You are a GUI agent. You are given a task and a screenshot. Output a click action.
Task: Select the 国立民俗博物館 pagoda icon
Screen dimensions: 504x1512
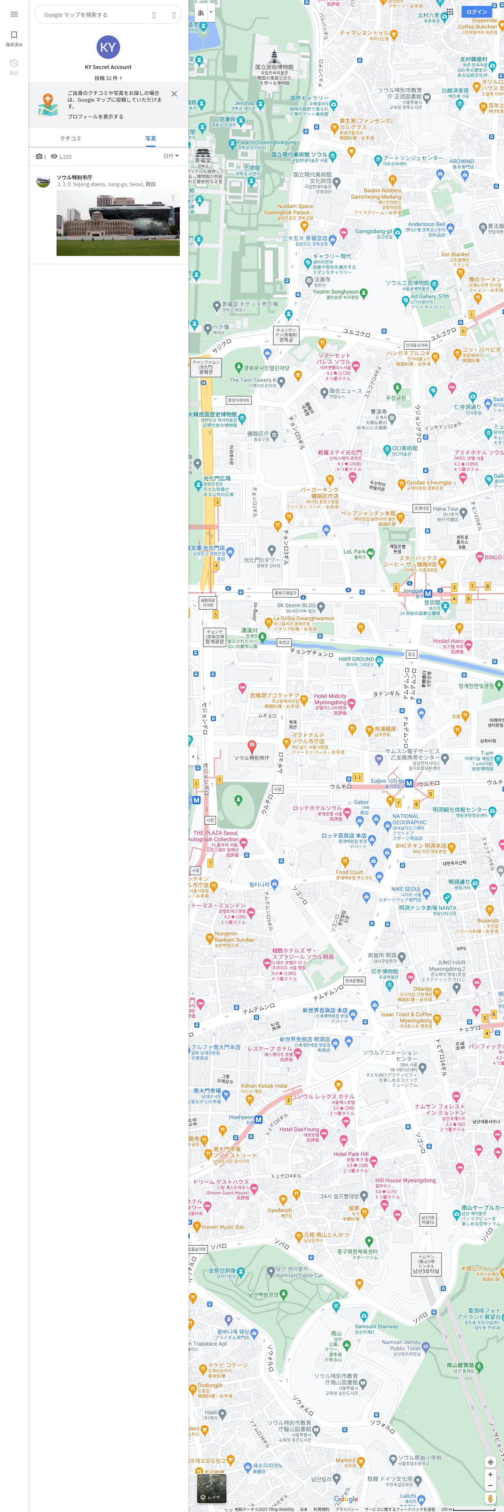(274, 57)
